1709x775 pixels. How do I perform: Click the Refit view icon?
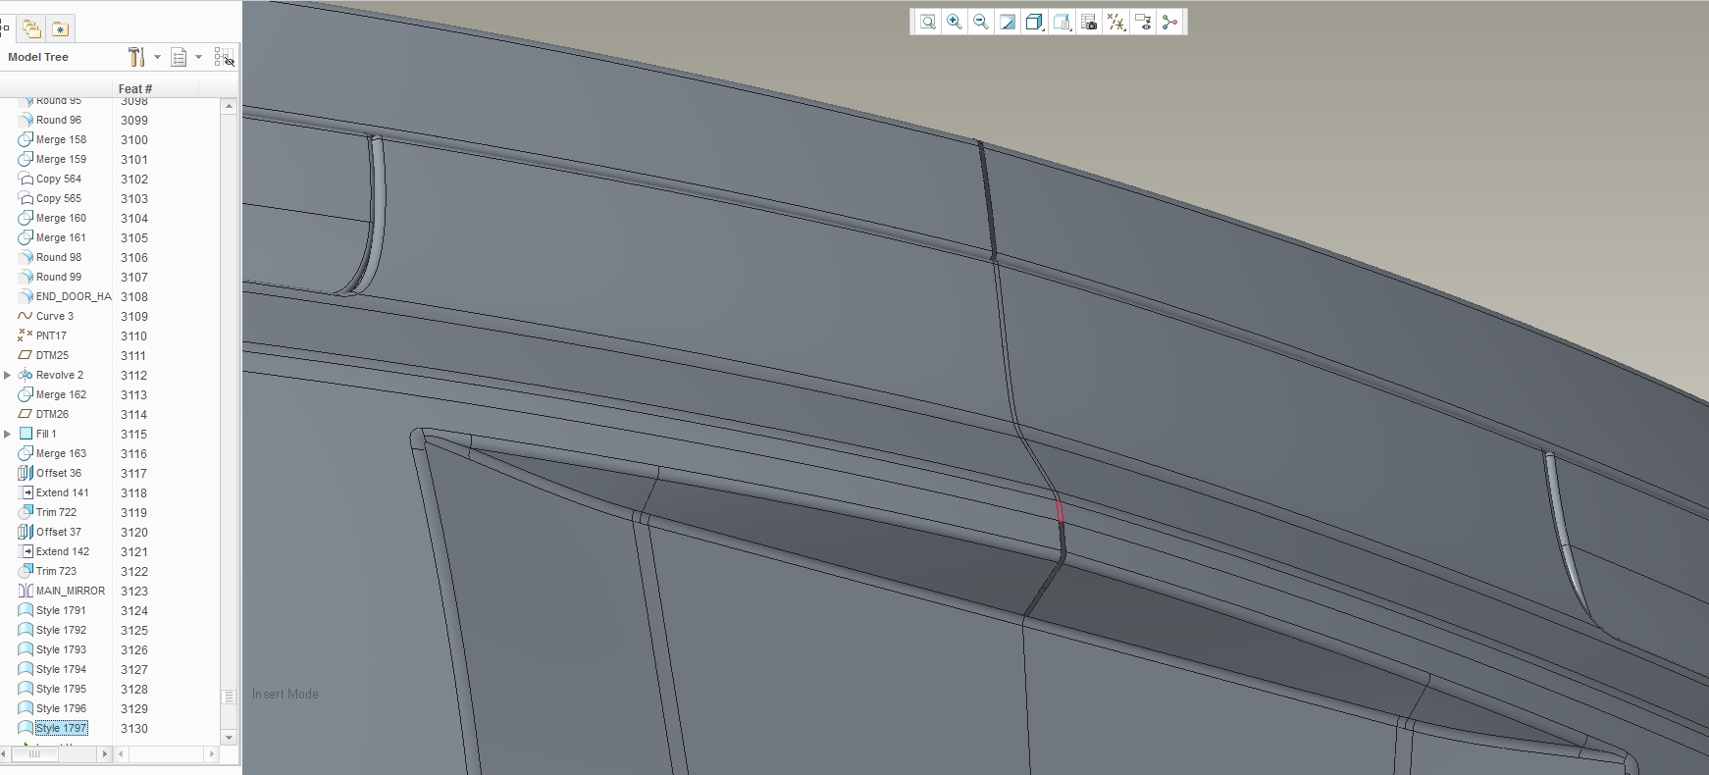(927, 22)
